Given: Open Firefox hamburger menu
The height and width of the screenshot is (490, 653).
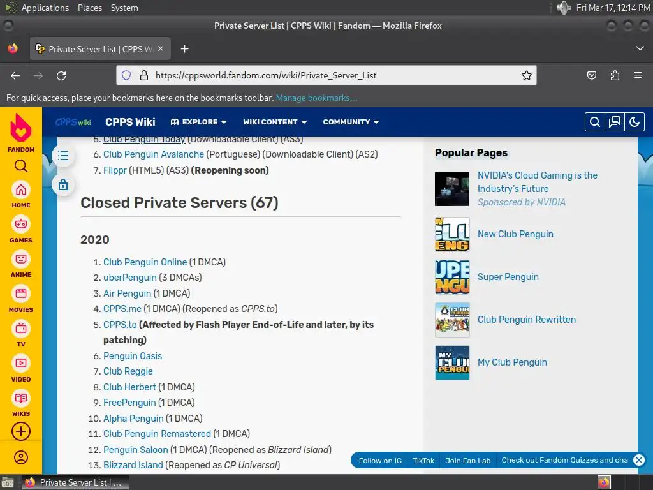Looking at the screenshot, I should click(638, 75).
